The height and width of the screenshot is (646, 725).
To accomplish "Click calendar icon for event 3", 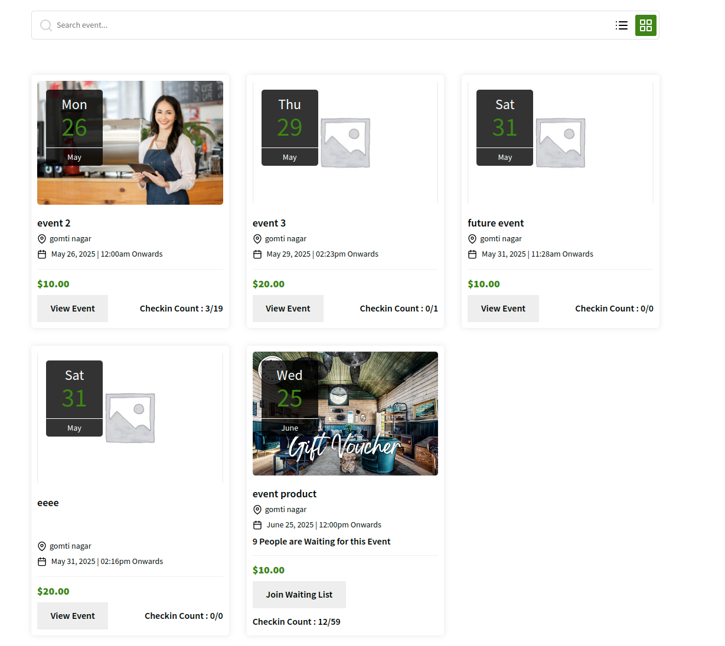I will [x=257, y=254].
